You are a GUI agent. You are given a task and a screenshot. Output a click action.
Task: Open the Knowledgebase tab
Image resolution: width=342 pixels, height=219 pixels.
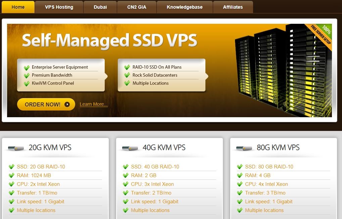pyautogui.click(x=185, y=7)
